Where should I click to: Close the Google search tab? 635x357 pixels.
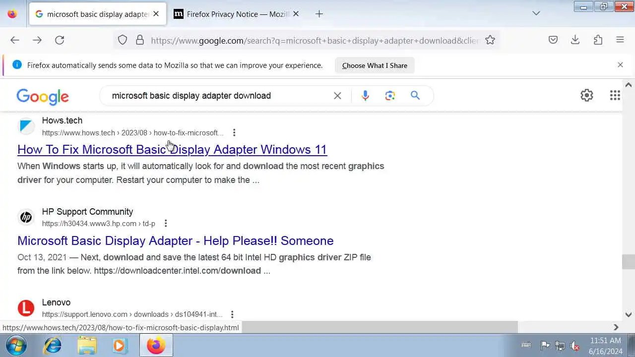tap(156, 14)
